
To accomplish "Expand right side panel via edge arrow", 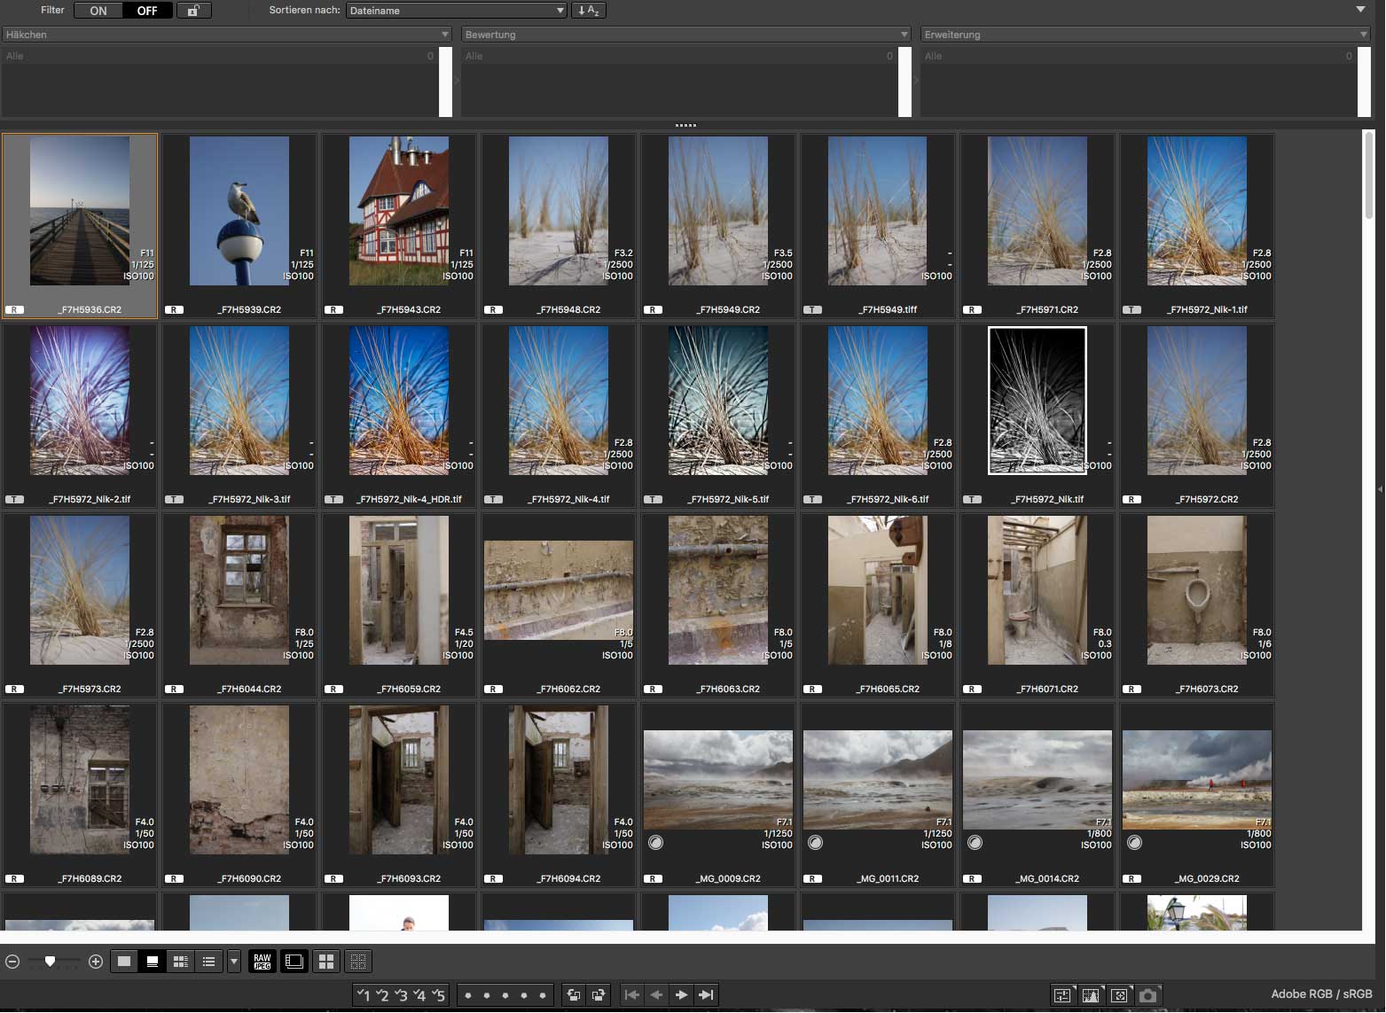I will point(1380,489).
